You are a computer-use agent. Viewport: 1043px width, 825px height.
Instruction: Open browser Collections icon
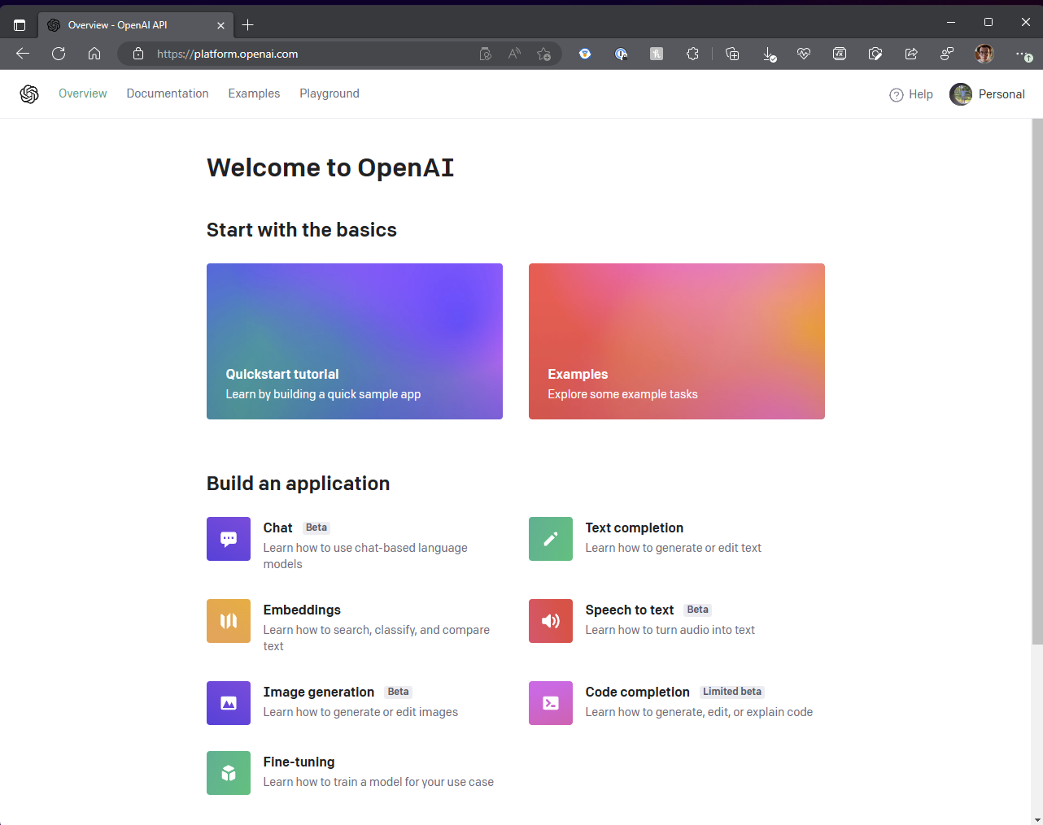(732, 54)
